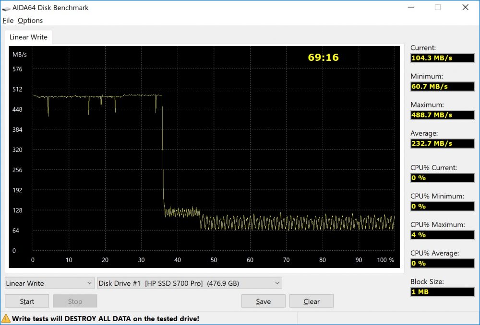Expand the Linear Write test type dropdown
The image size is (480, 325).
tap(49, 283)
